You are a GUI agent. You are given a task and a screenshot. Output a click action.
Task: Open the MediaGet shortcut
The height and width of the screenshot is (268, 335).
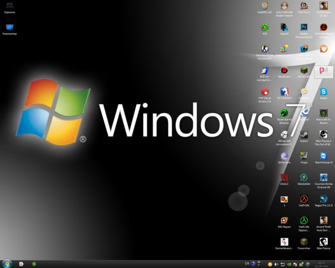pos(304,179)
